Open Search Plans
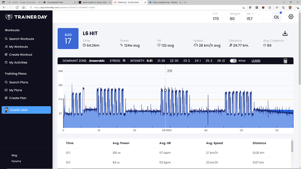 point(16,82)
